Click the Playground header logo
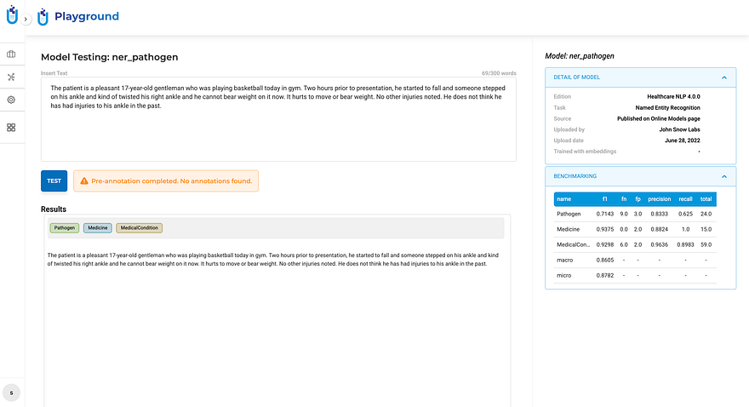749x407 pixels. pos(43,17)
